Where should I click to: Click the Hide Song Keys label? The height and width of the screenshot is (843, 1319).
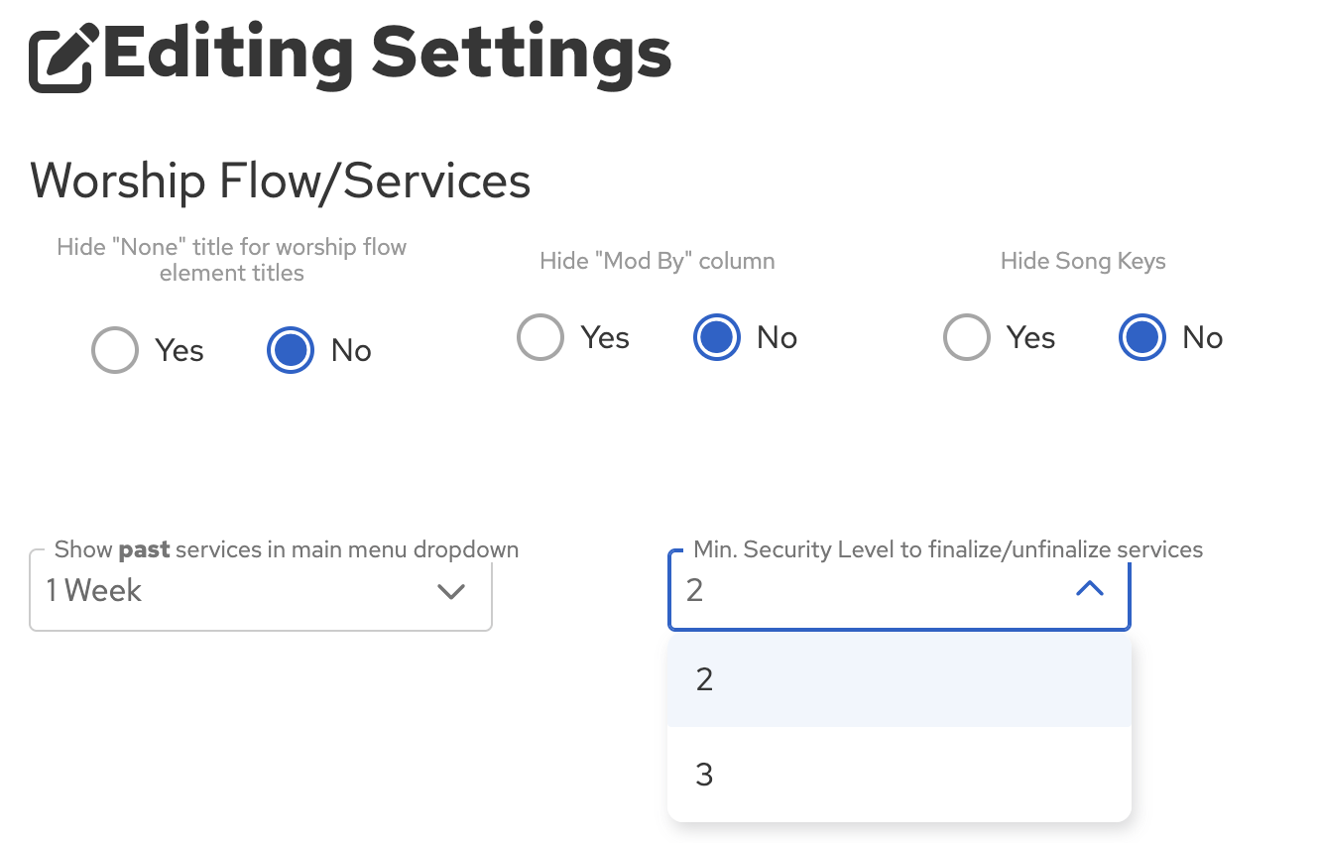(x=1083, y=261)
